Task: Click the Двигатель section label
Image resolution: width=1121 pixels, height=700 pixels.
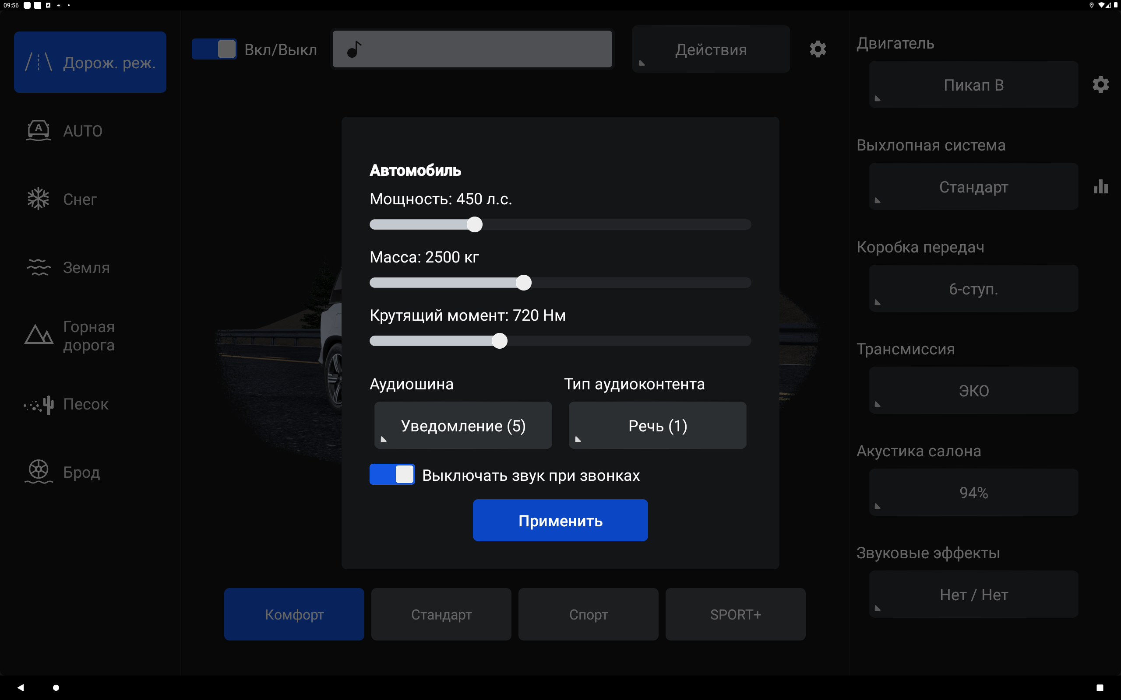Action: click(x=895, y=43)
